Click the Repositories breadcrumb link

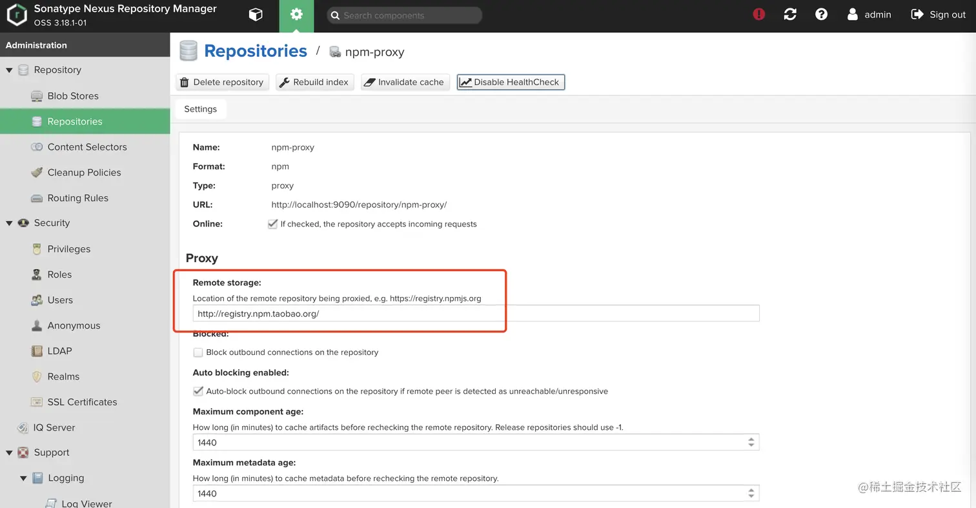(x=256, y=51)
